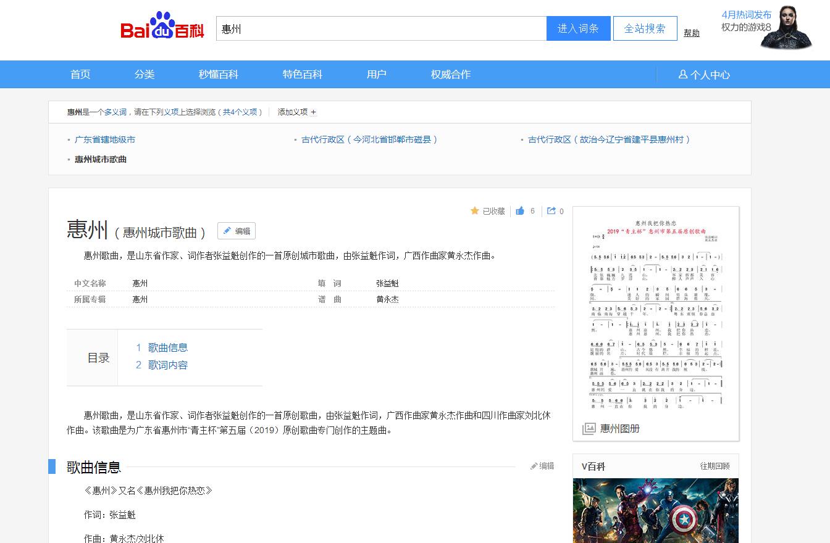Image resolution: width=830 pixels, height=543 pixels.
Task: Click the search input containing 惠州
Action: (x=381, y=28)
